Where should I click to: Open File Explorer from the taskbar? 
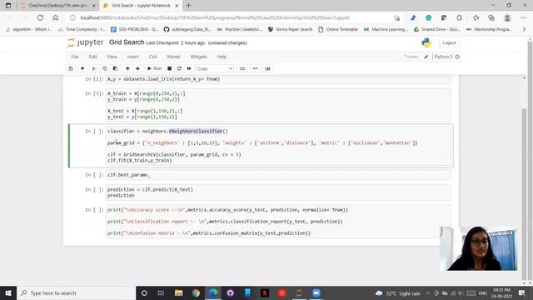pyautogui.click(x=178, y=292)
